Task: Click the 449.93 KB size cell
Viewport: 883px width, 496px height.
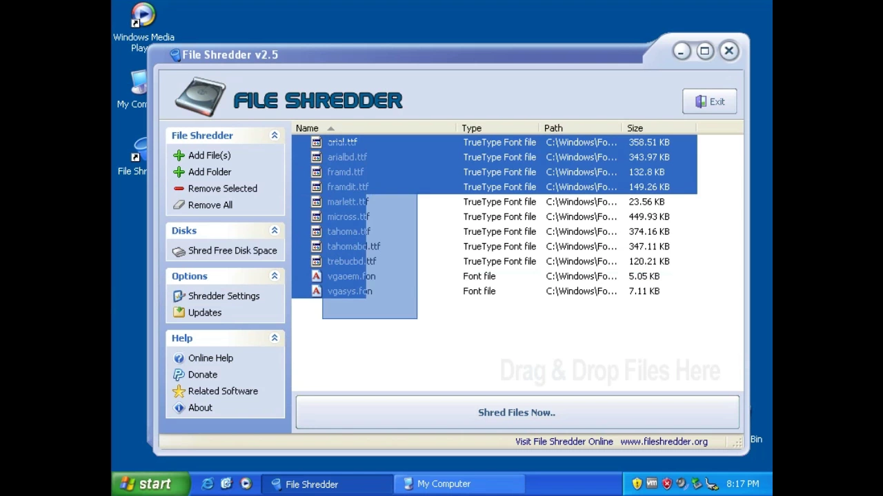Action: (x=649, y=217)
